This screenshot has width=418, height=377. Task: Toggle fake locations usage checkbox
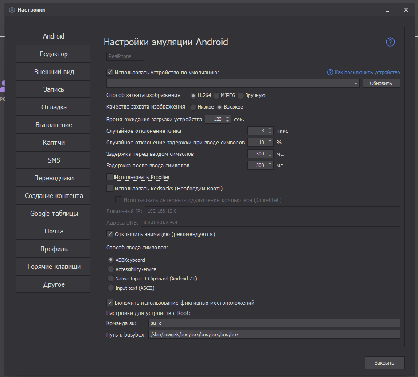[x=109, y=303]
